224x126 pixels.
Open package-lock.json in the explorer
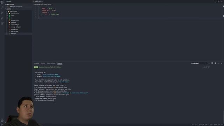[15, 27]
